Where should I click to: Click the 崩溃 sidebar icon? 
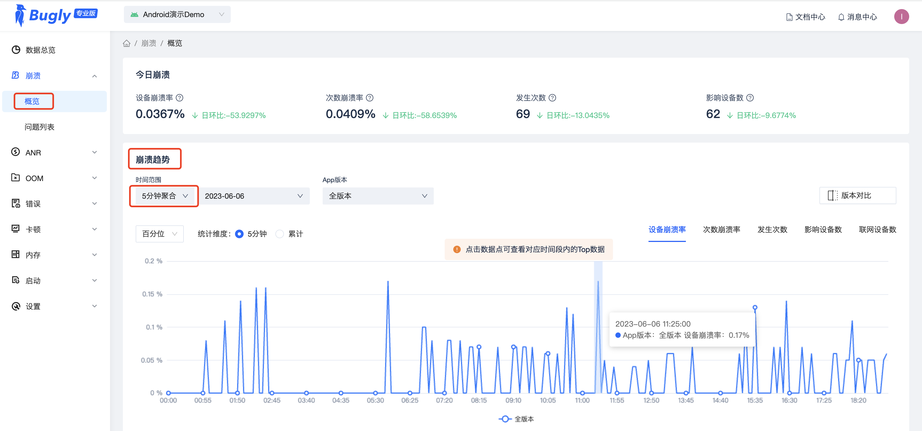(15, 75)
